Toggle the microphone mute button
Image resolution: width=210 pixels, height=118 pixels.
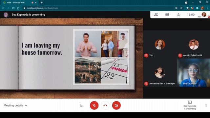coord(94,106)
